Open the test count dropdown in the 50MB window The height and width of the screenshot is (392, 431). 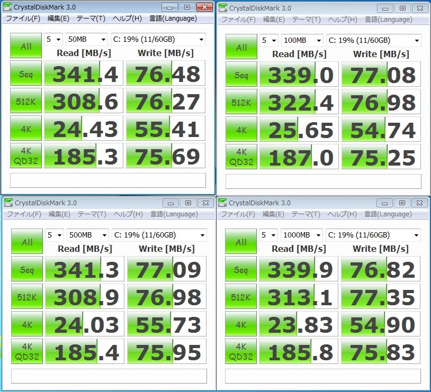(53, 40)
